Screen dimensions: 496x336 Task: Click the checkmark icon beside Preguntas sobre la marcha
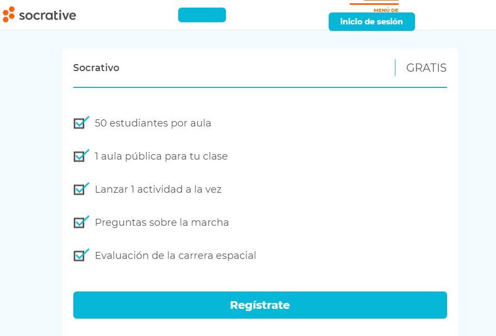point(80,222)
